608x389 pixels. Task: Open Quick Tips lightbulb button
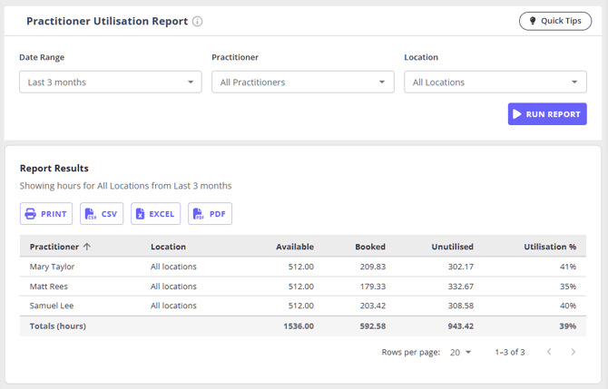click(x=555, y=21)
